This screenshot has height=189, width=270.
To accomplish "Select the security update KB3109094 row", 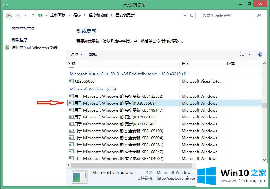I will (x=164, y=138).
